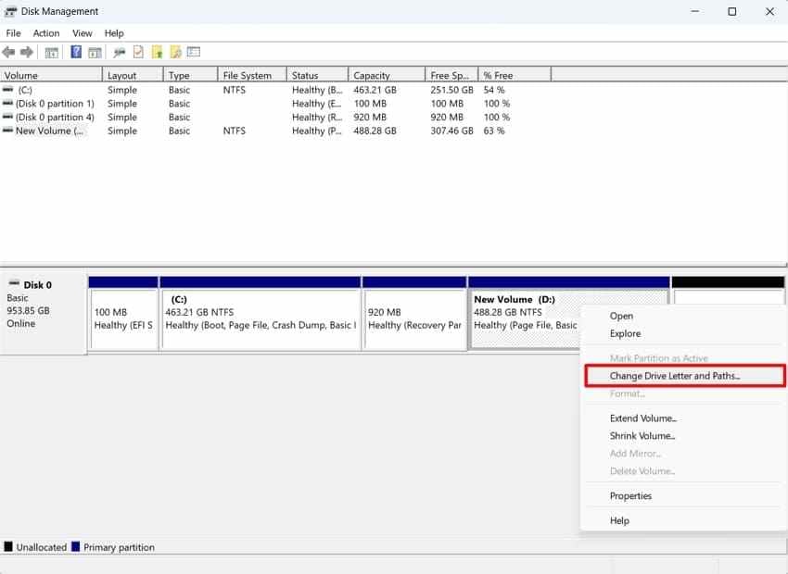Sort by the File System column header
This screenshot has width=788, height=574.
252,75
